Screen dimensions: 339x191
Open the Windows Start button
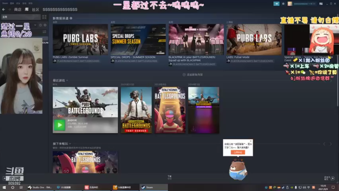4,187
